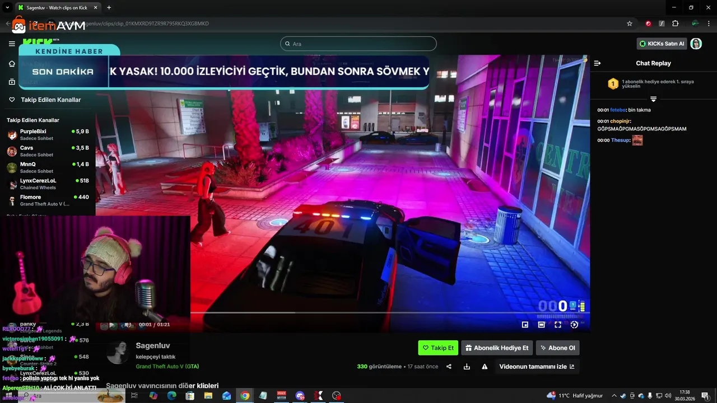This screenshot has height=403, width=717.
Task: Open fetebo's profile in chat replay
Action: pyautogui.click(x=618, y=110)
